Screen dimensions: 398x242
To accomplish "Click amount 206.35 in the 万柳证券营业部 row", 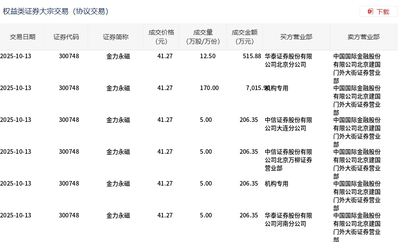I will click(249, 152).
